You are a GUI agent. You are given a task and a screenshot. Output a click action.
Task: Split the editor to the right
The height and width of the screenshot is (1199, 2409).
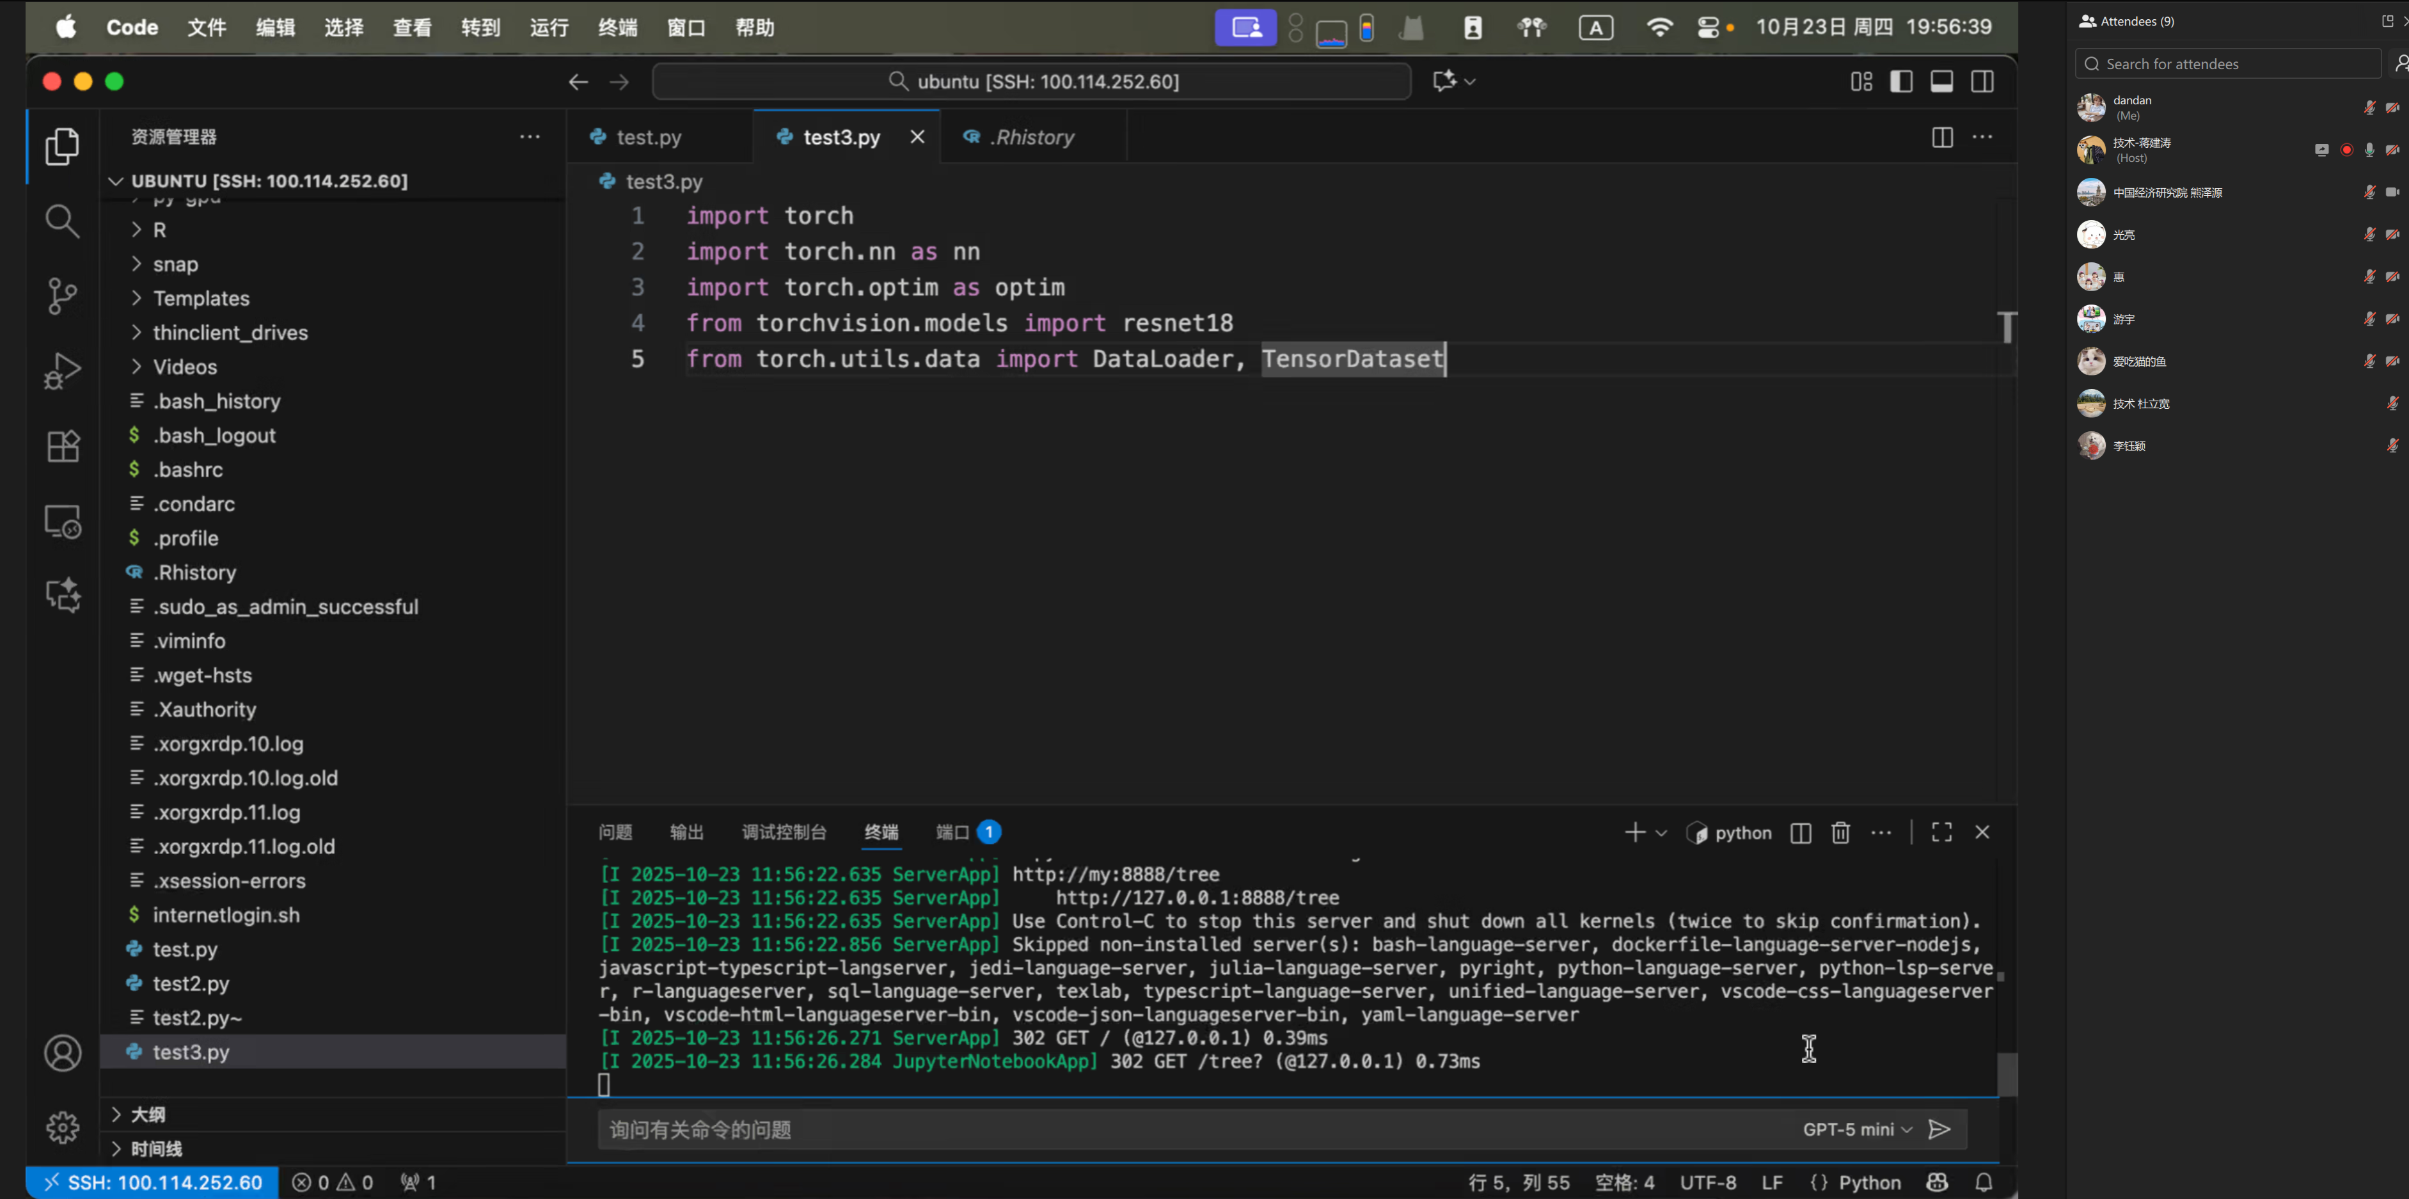click(x=1941, y=138)
